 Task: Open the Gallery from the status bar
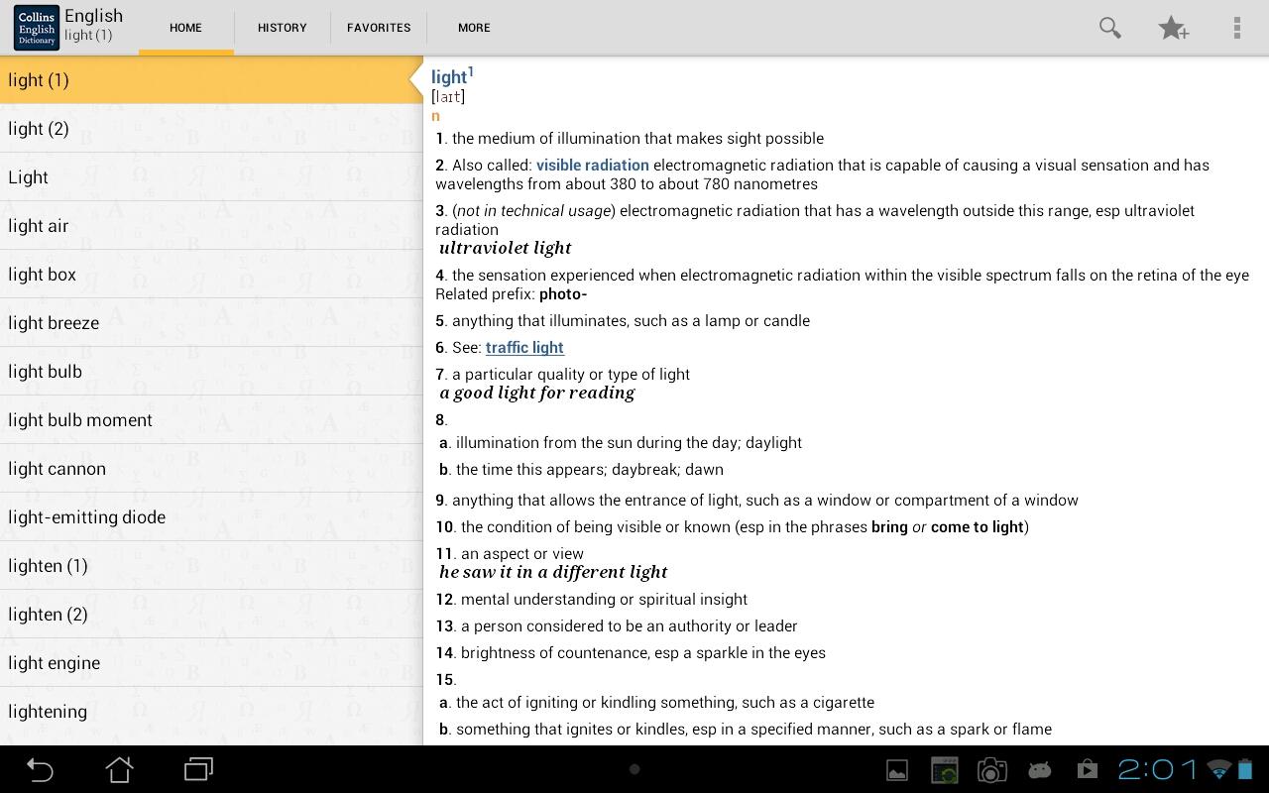pyautogui.click(x=897, y=769)
